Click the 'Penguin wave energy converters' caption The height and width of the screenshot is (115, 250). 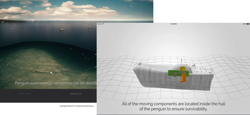pos(56,83)
